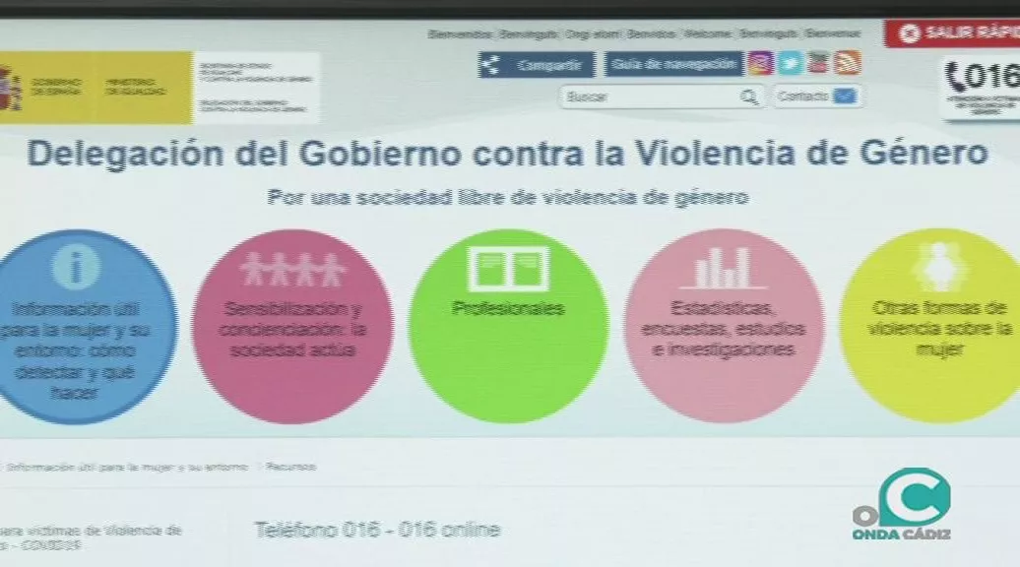
Task: Click the YouTube icon in the header
Action: 817,64
